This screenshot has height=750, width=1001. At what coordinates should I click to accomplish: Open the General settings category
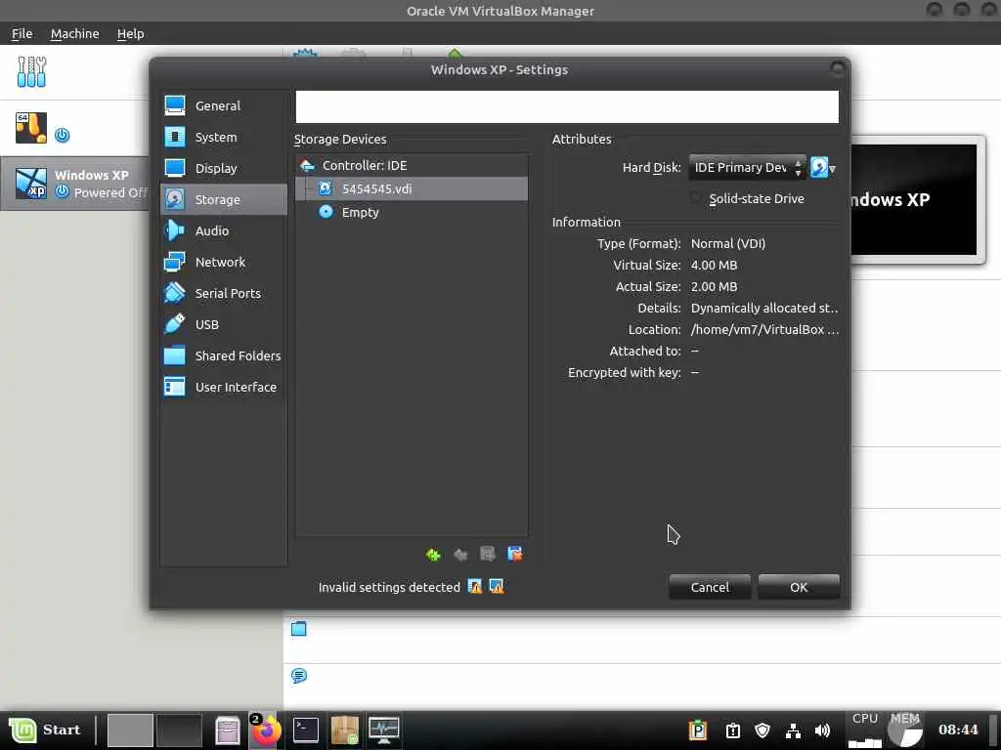(224, 105)
